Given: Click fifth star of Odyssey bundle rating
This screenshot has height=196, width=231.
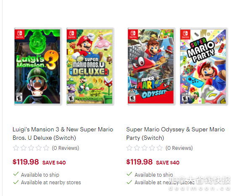Looking at the screenshot, I should pyautogui.click(x=160, y=148).
